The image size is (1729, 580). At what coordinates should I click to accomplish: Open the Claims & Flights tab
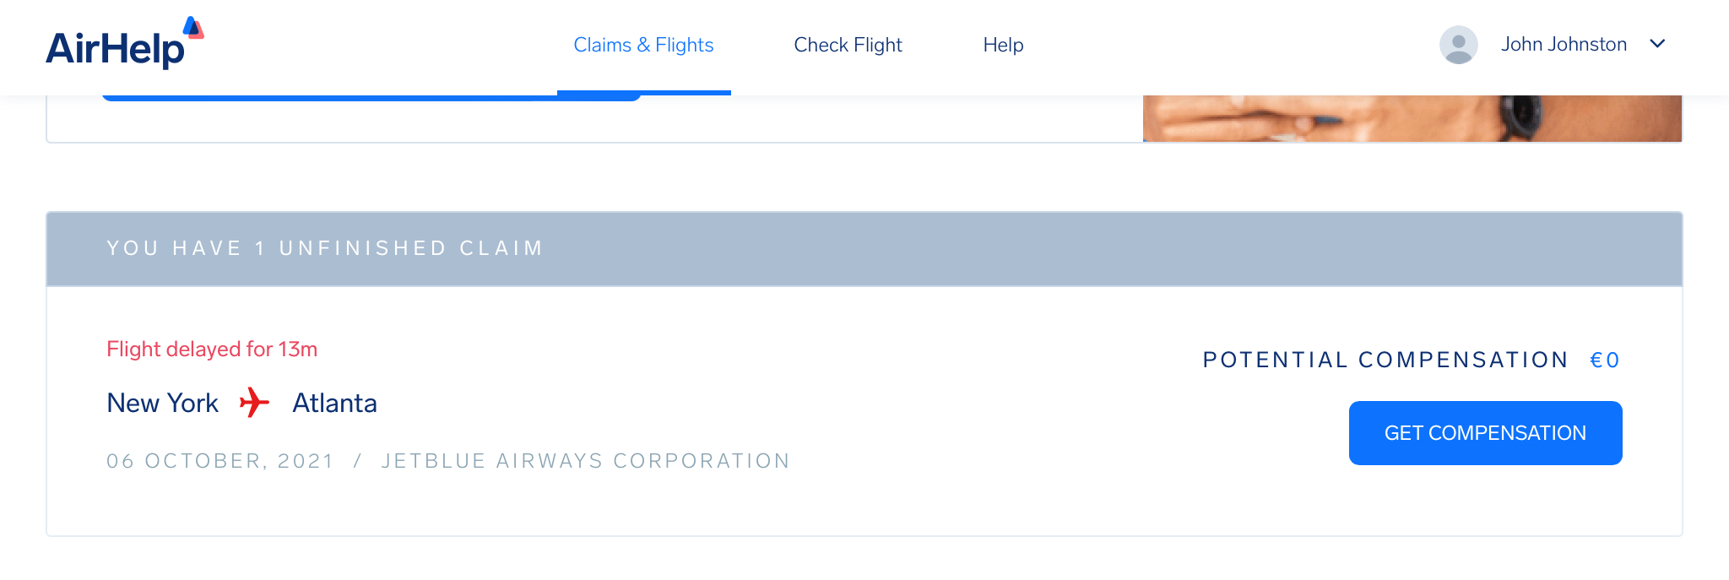pyautogui.click(x=643, y=45)
